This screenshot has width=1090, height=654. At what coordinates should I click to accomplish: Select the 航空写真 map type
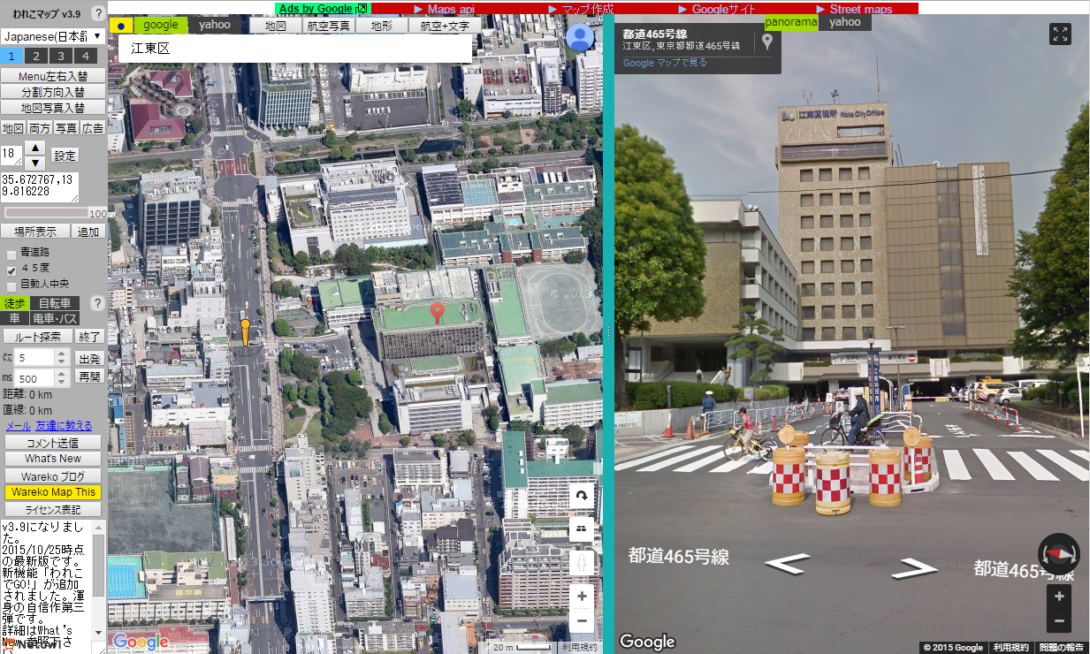329,26
